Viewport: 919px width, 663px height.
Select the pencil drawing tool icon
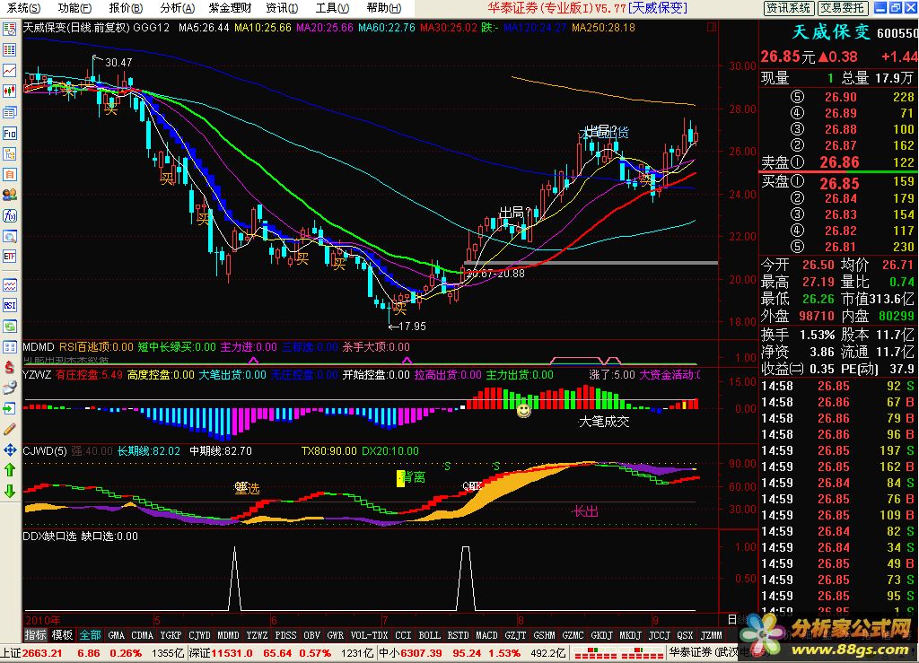pyautogui.click(x=9, y=430)
